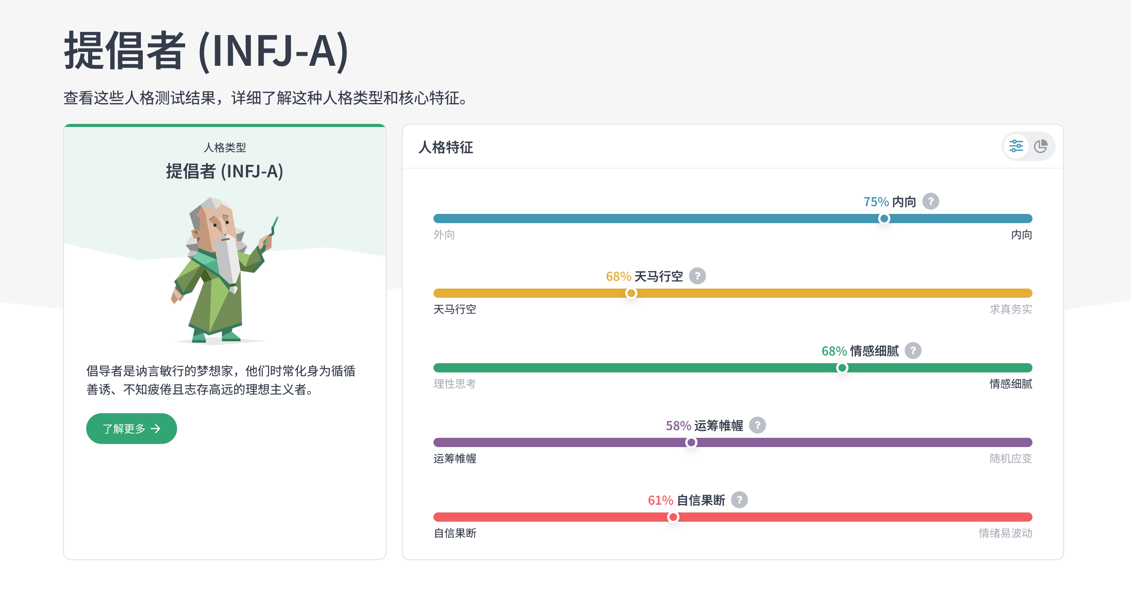Click the red 自信果断 slider handle

(673, 517)
